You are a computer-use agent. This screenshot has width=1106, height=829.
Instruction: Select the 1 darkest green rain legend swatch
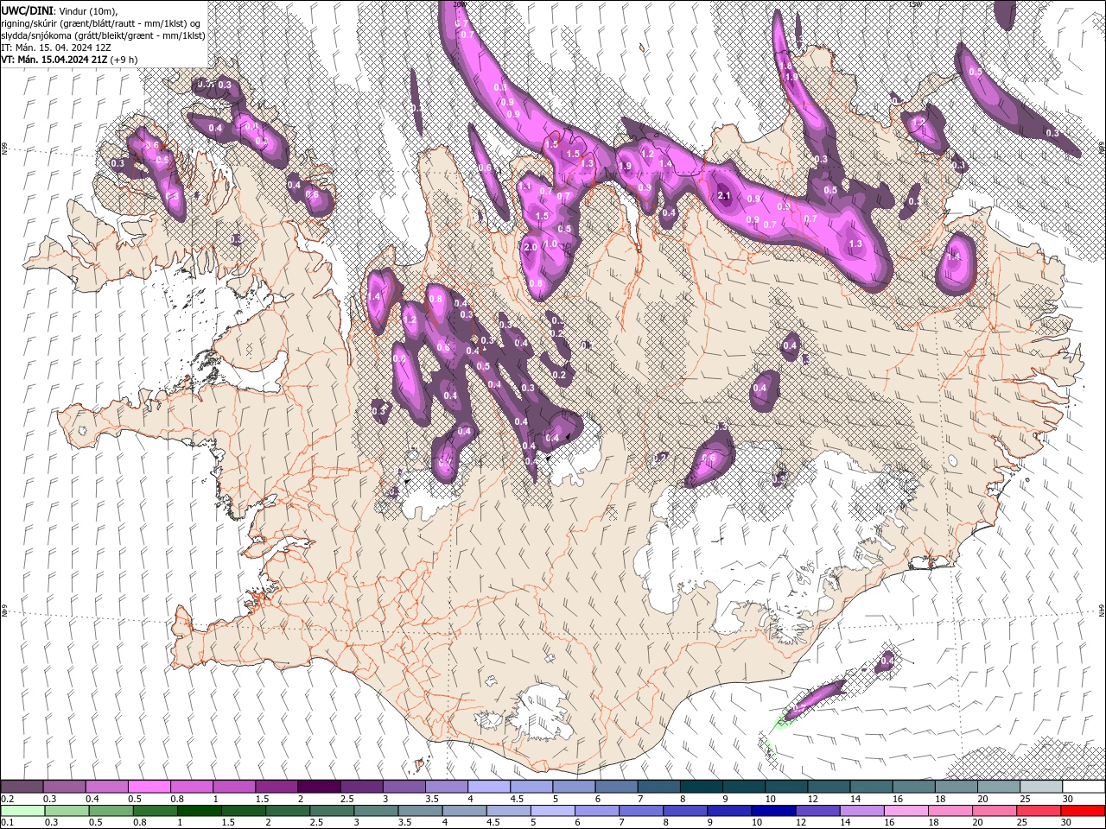(199, 811)
